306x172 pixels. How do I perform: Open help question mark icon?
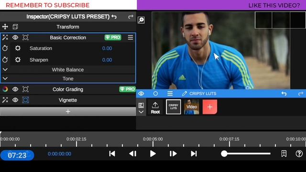pos(299,154)
